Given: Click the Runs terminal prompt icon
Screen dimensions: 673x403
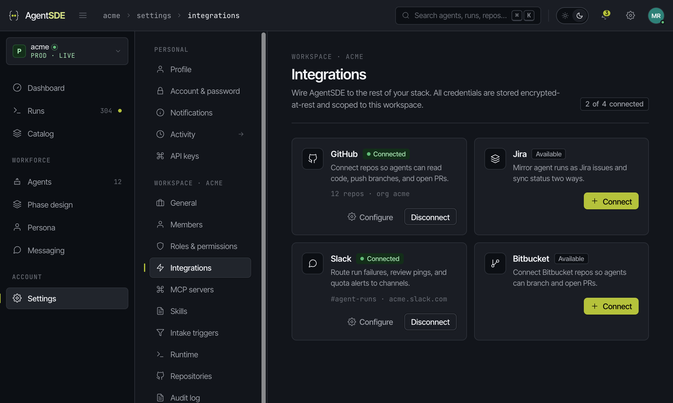Looking at the screenshot, I should click(x=17, y=111).
